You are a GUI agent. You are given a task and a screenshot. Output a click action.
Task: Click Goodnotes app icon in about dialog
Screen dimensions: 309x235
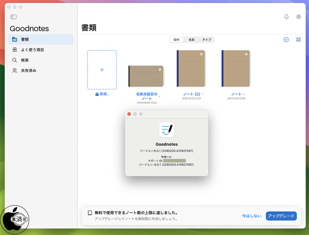167,130
